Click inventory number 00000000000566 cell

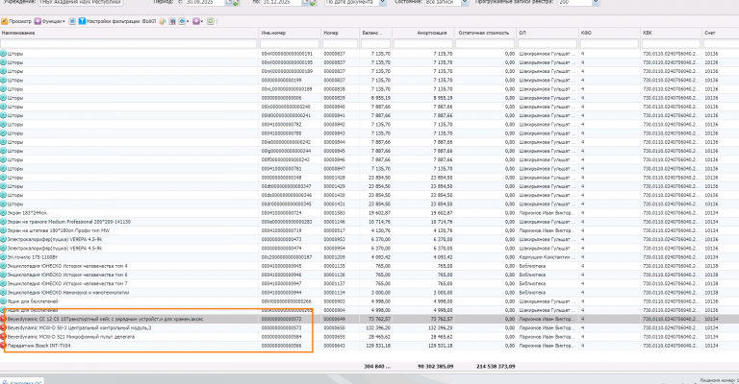pos(281,346)
